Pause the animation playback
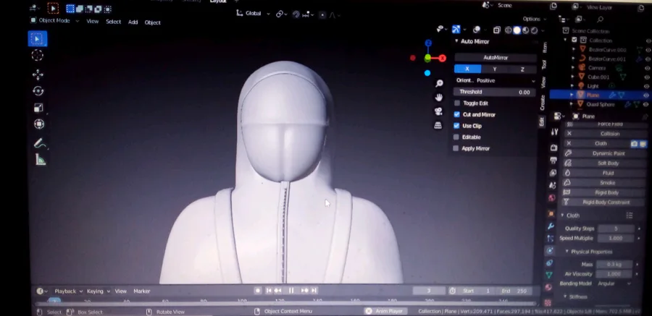The height and width of the screenshot is (316, 652). tap(291, 291)
